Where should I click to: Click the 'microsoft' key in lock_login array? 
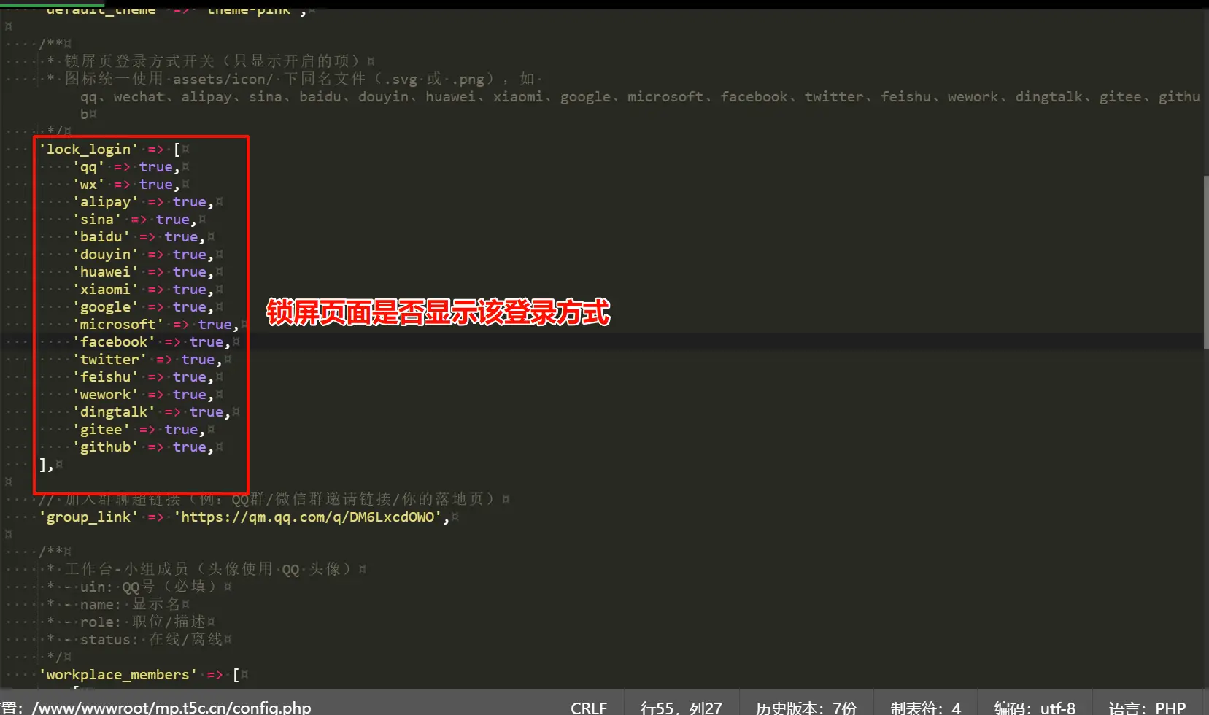tap(117, 325)
